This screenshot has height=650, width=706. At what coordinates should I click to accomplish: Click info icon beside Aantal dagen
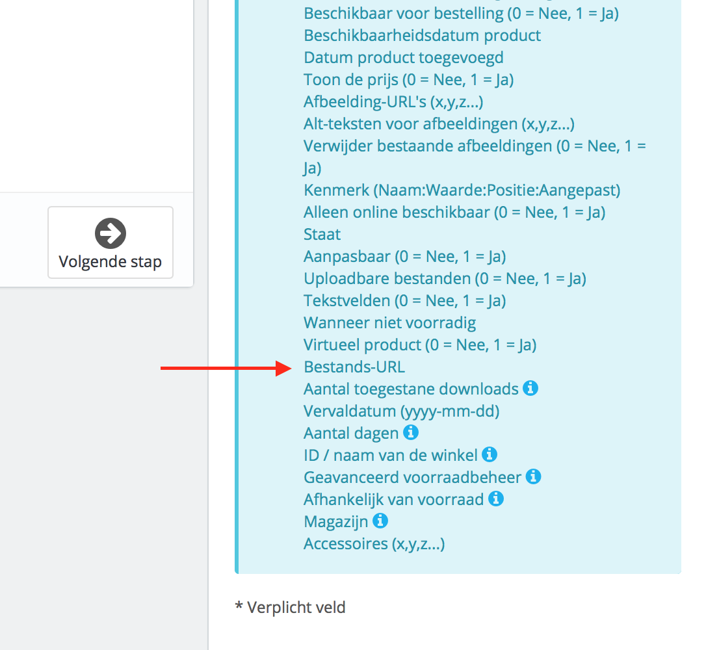click(x=411, y=432)
